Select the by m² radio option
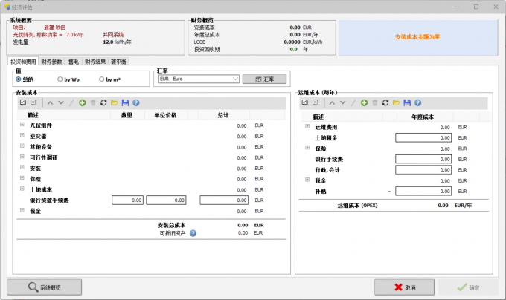 tap(102, 79)
